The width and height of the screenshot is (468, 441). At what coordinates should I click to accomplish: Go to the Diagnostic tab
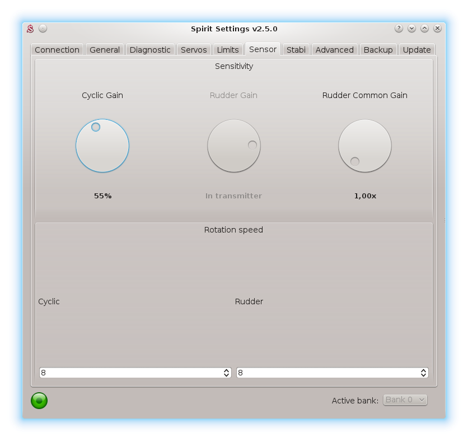[150, 50]
